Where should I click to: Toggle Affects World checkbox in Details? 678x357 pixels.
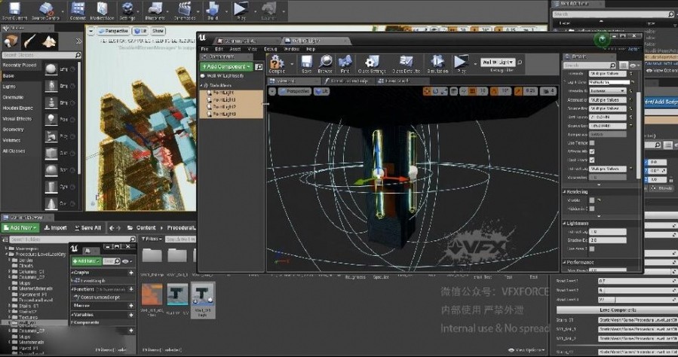click(x=592, y=151)
